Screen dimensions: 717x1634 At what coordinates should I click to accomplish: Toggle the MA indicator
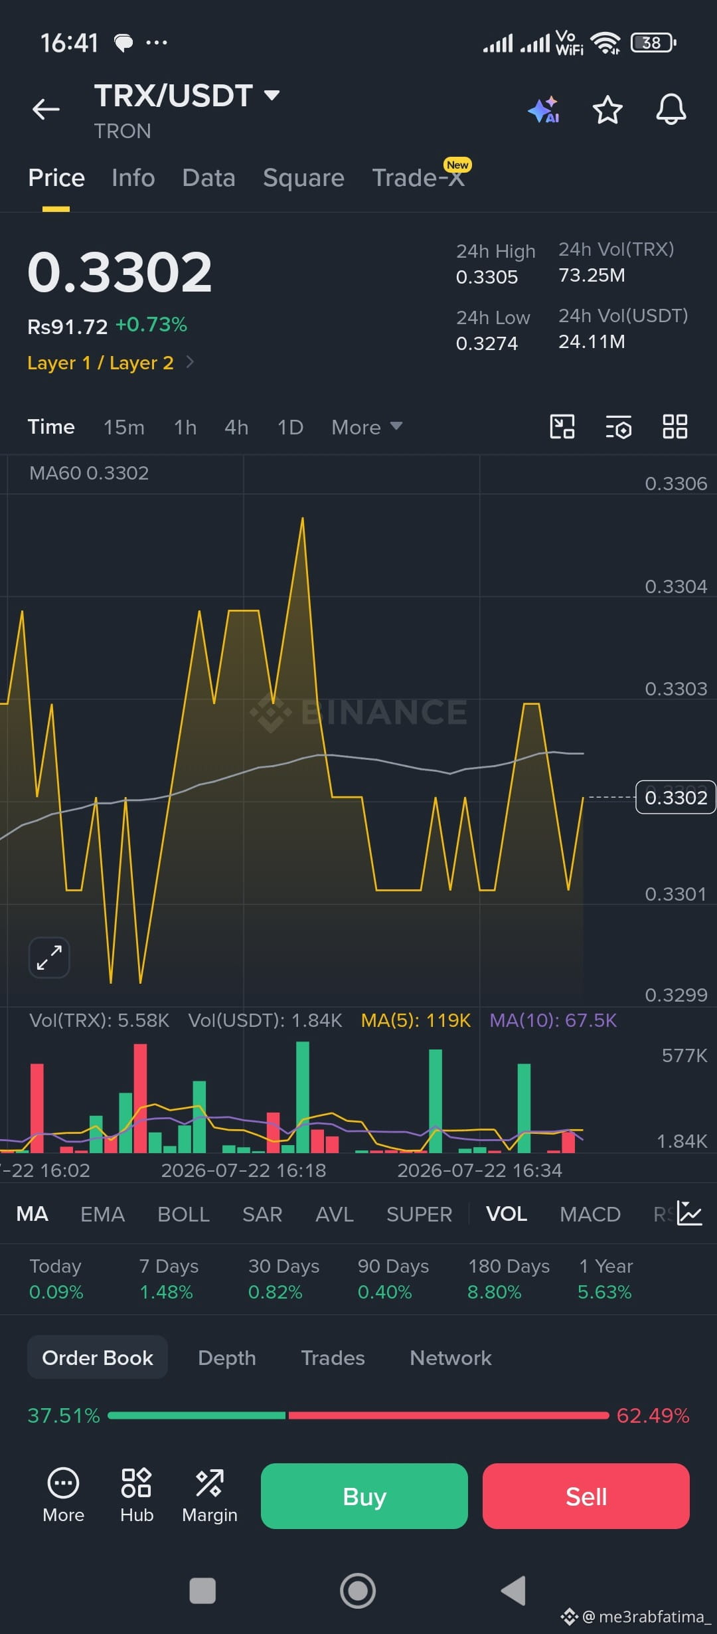pyautogui.click(x=32, y=1214)
